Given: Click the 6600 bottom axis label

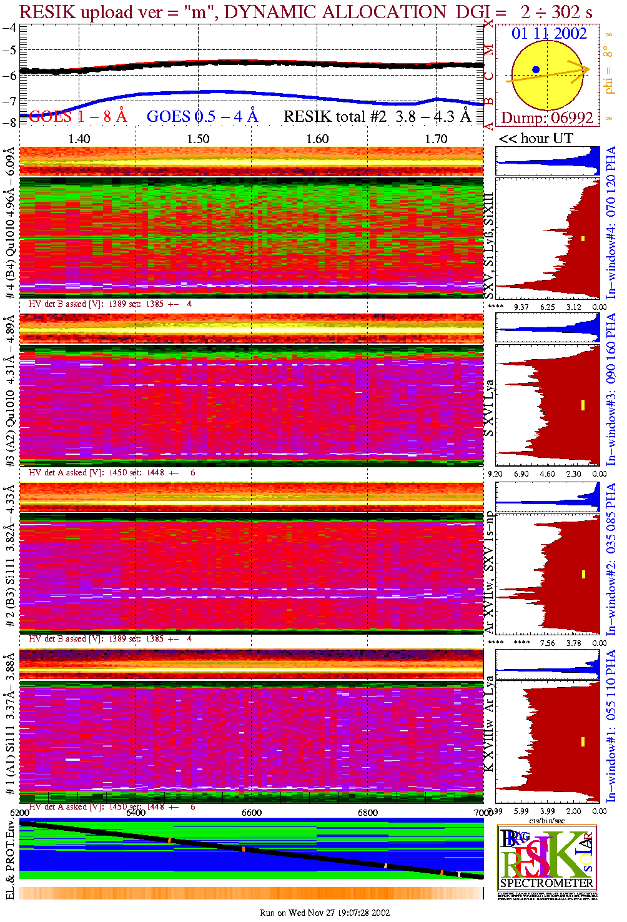Looking at the screenshot, I should [x=252, y=813].
